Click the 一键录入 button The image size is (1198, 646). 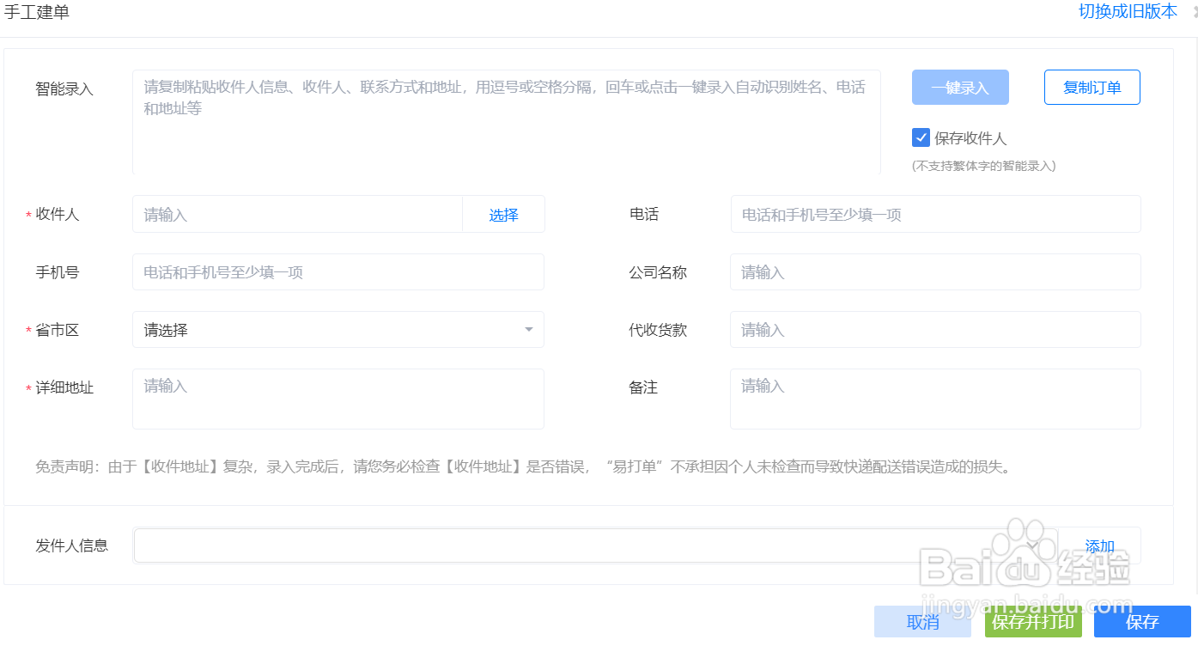point(959,87)
